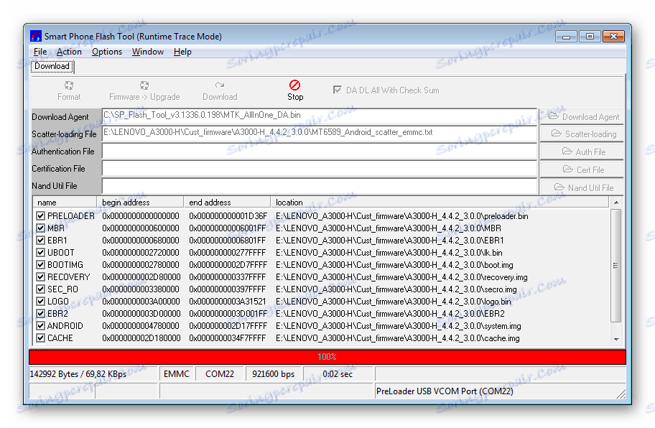Click the location column header
Screen dimensions: 655x428
(x=440, y=203)
